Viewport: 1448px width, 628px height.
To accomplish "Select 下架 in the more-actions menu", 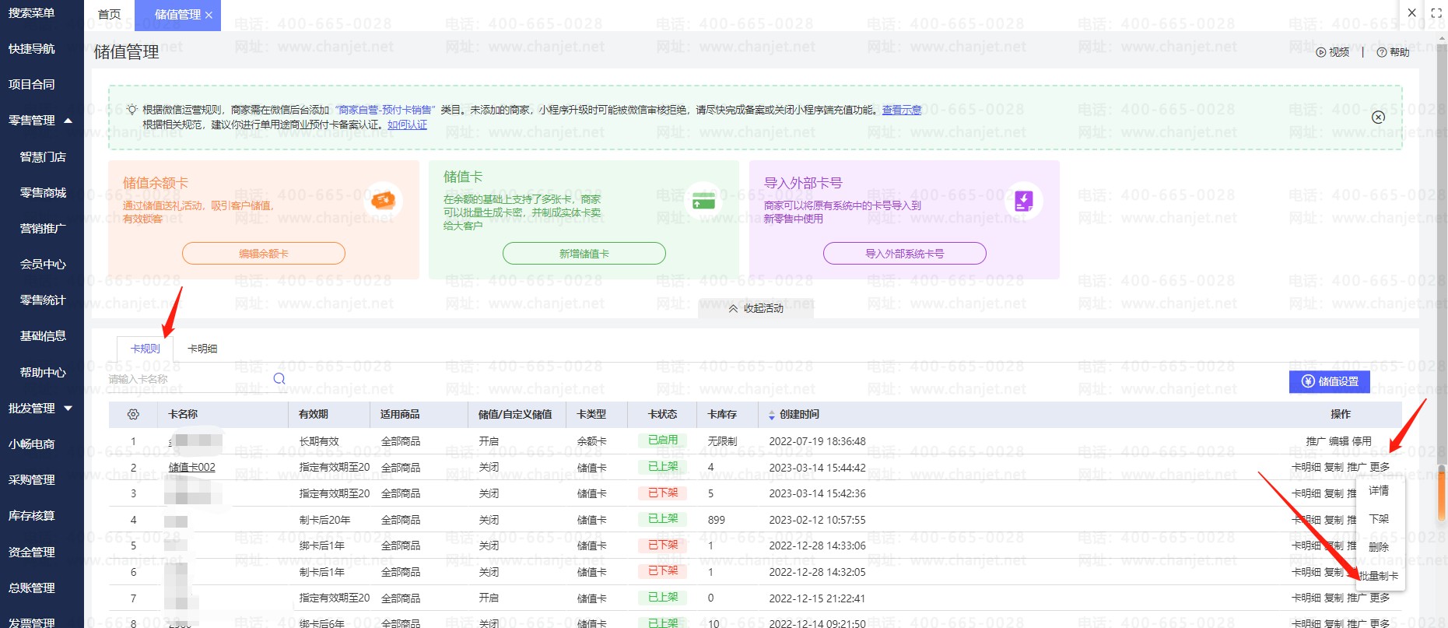I will click(1379, 519).
